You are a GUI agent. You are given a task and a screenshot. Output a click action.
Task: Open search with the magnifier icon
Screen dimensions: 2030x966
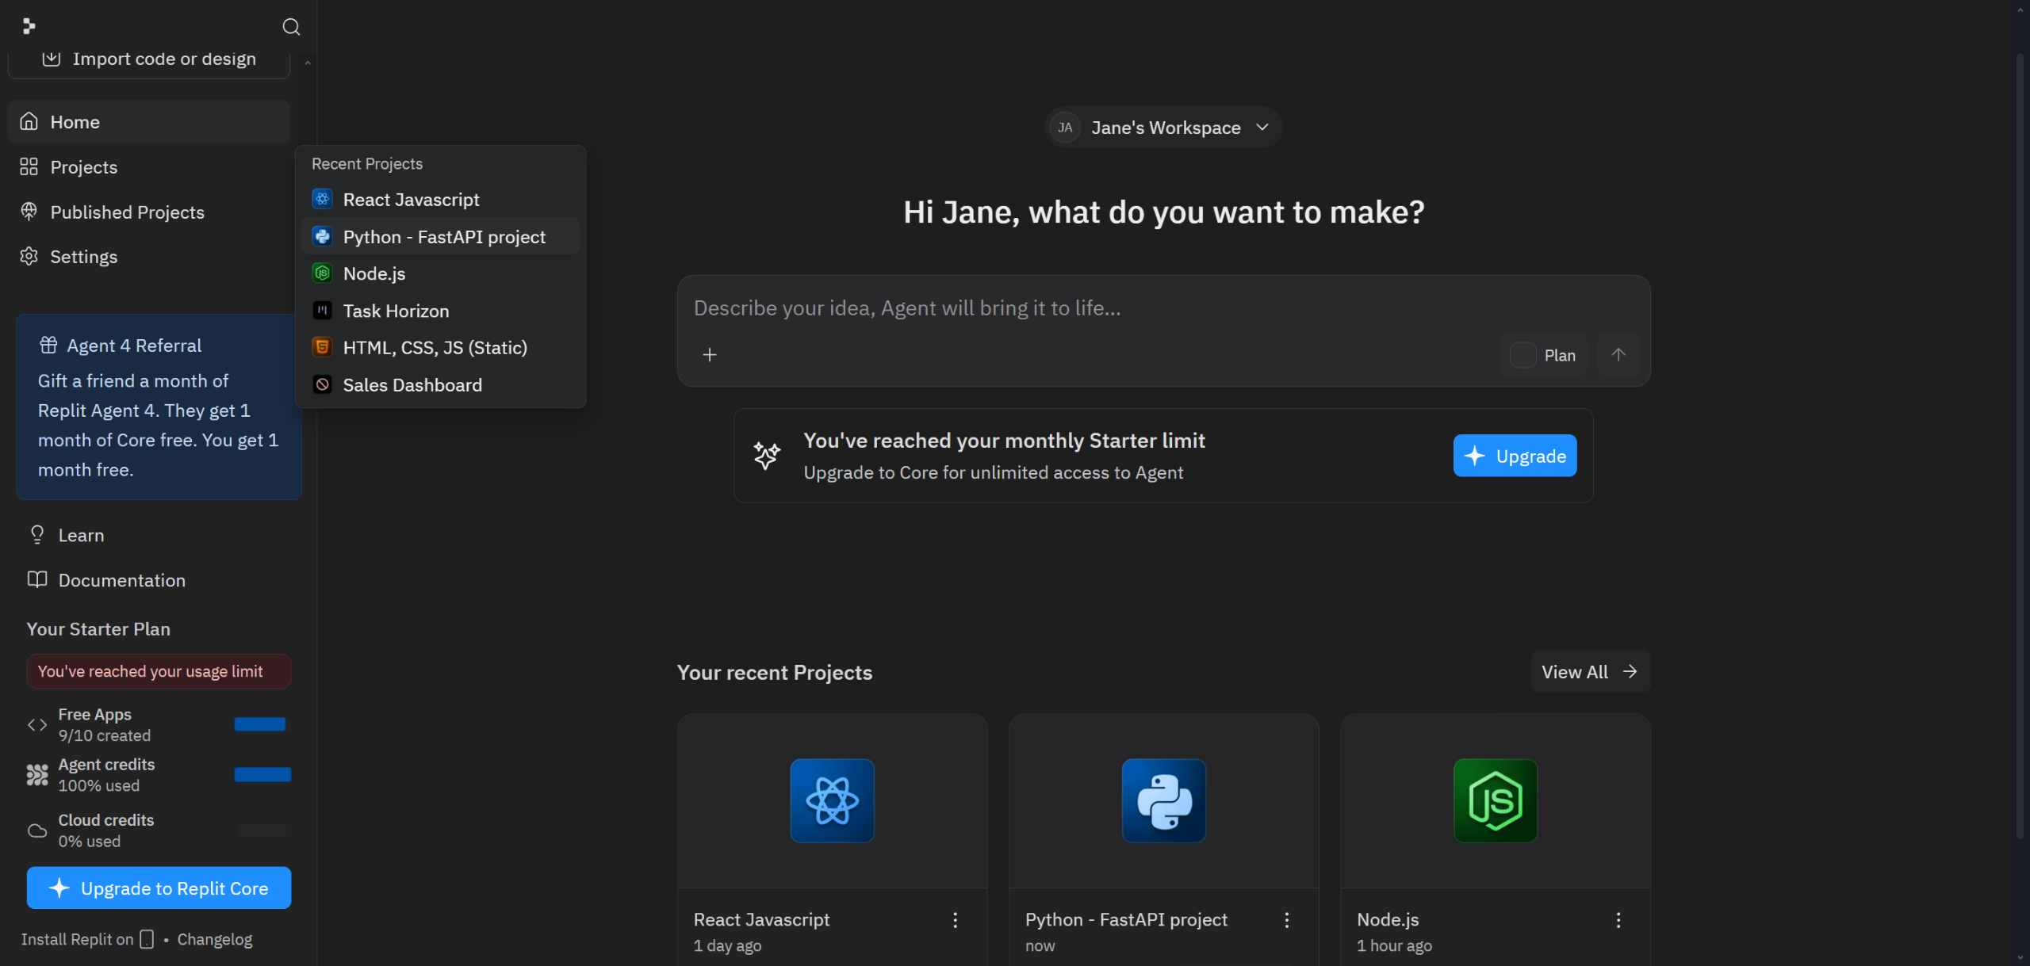tap(291, 27)
